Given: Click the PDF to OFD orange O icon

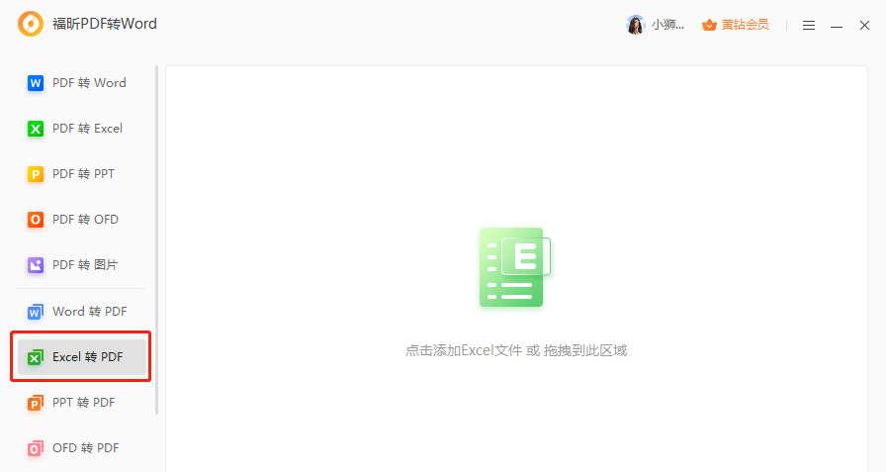Looking at the screenshot, I should pos(35,220).
